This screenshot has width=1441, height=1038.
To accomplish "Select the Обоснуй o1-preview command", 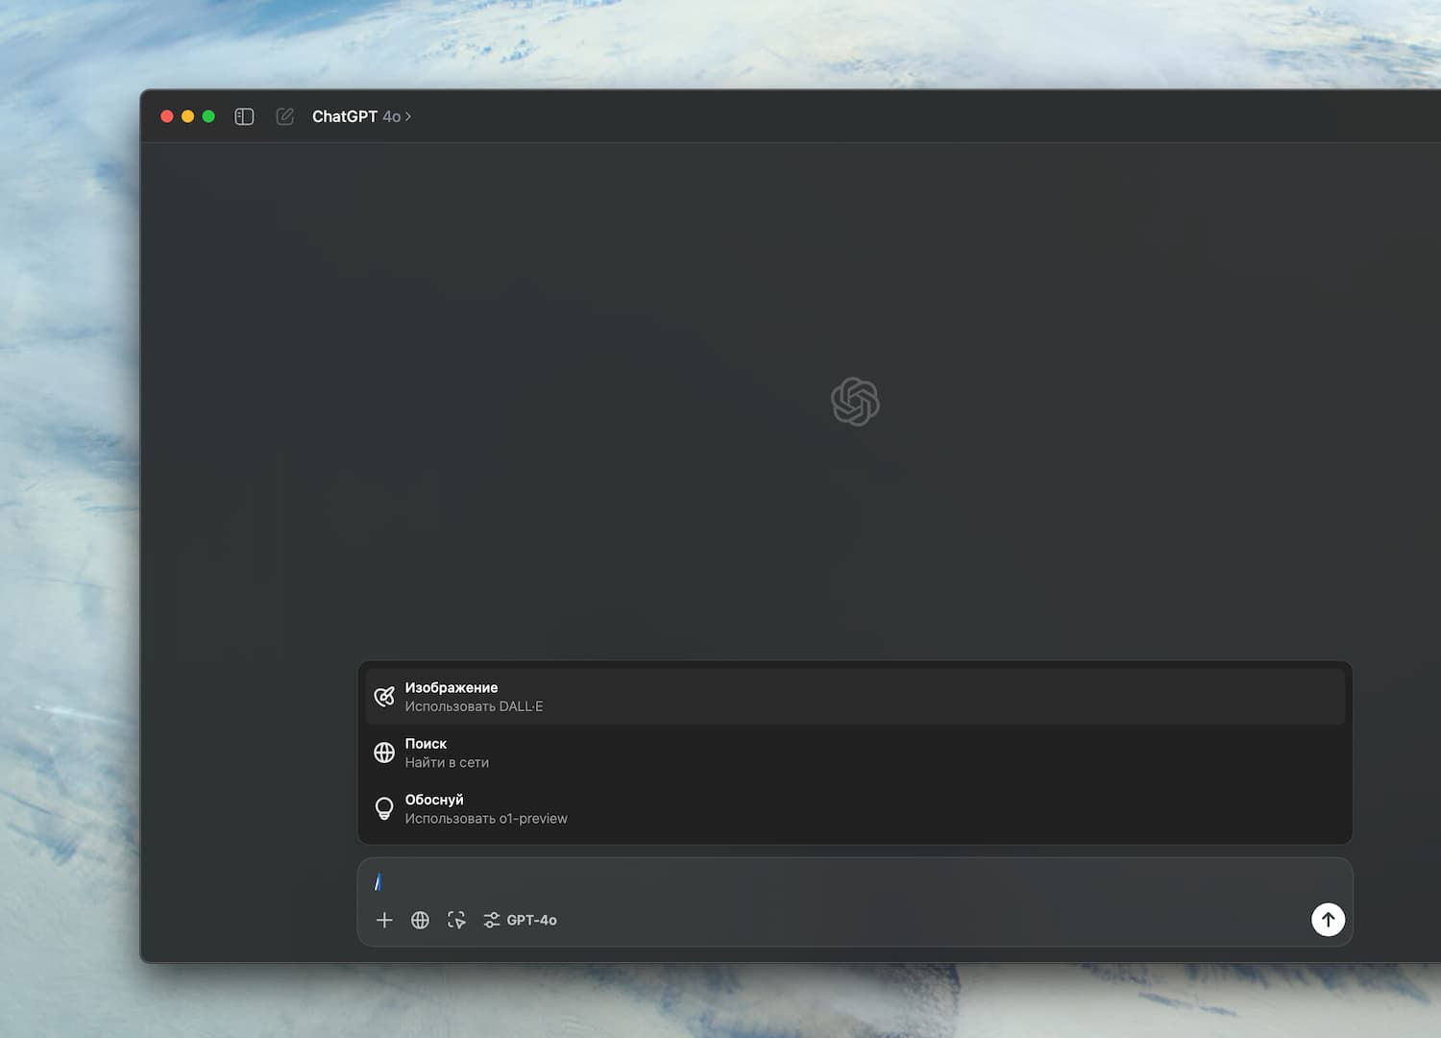I will click(x=855, y=808).
